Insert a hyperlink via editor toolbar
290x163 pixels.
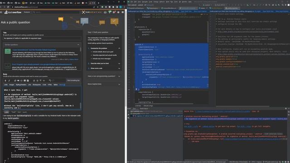(15, 81)
